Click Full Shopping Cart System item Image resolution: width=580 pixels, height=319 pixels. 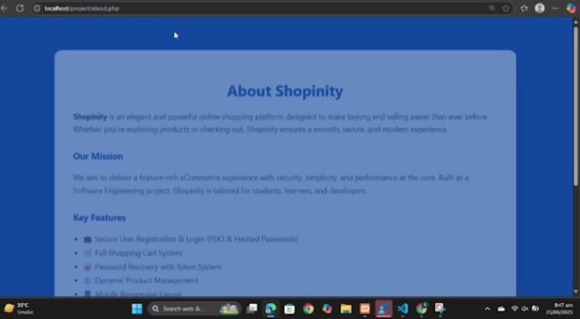click(x=138, y=253)
